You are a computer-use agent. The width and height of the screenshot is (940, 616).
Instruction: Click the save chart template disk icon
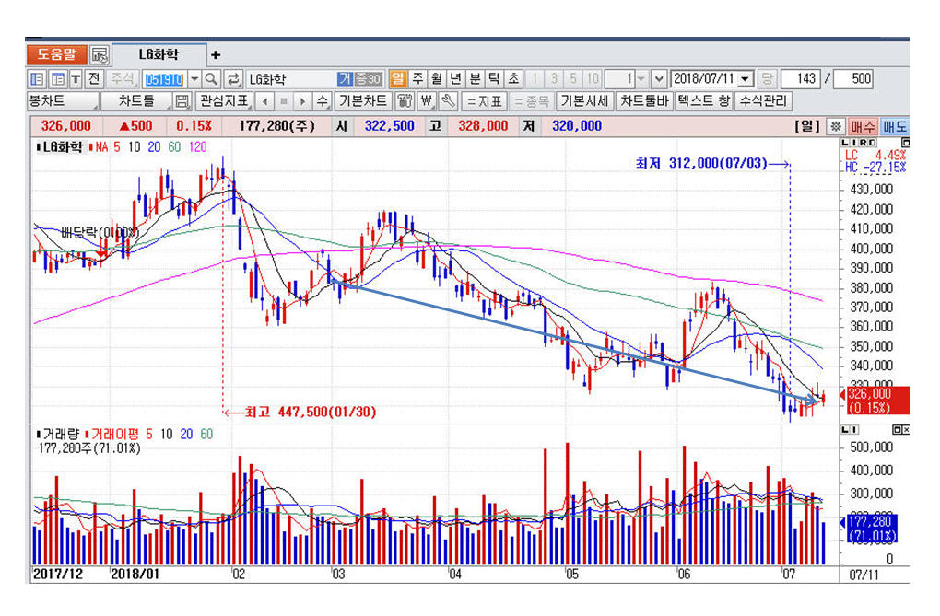tap(182, 101)
